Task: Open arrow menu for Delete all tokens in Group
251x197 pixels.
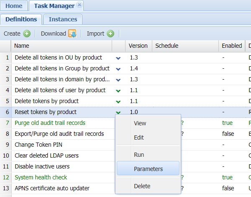Action: coord(118,69)
